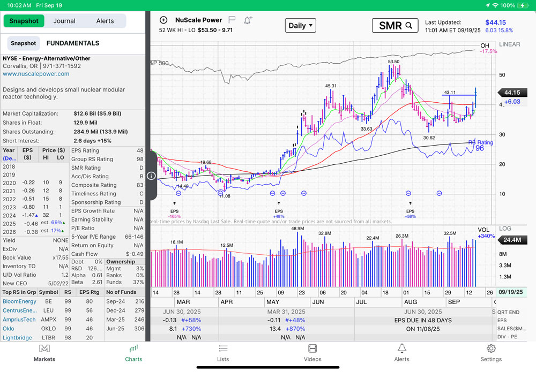536x372 pixels.
Task: Expand the Year column header
Action: click(9, 154)
